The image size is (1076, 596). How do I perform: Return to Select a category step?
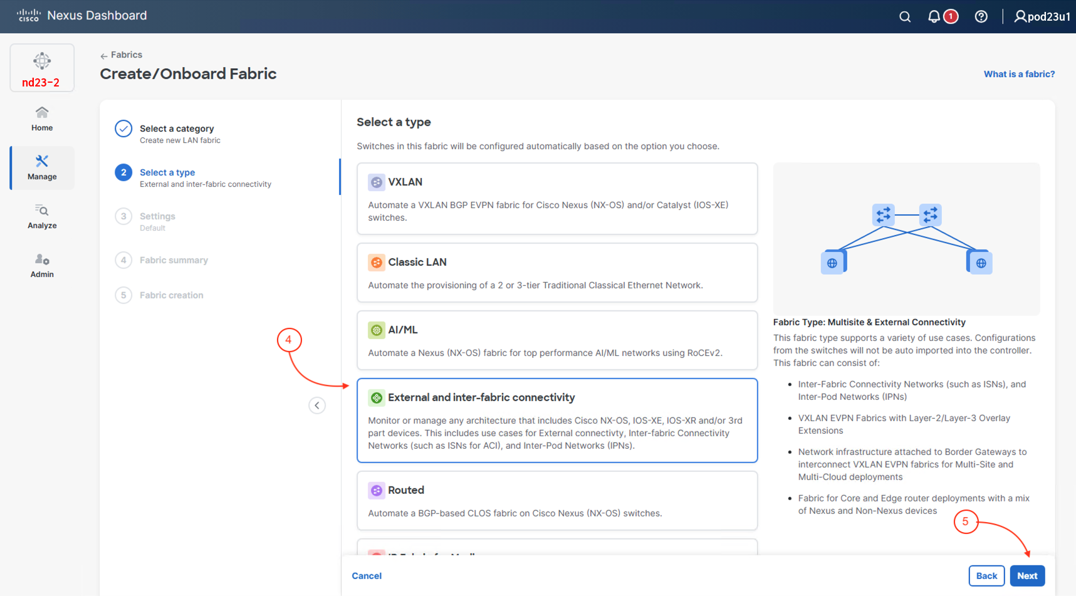pos(176,129)
